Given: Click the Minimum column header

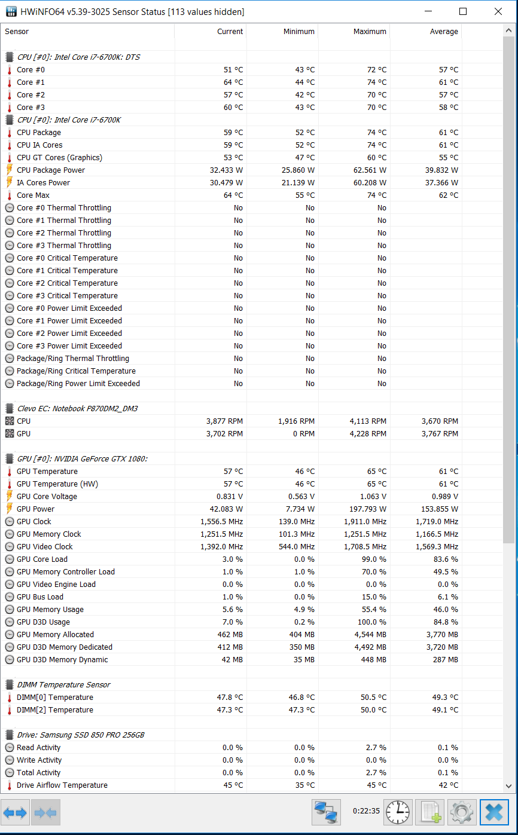Looking at the screenshot, I should pyautogui.click(x=282, y=32).
